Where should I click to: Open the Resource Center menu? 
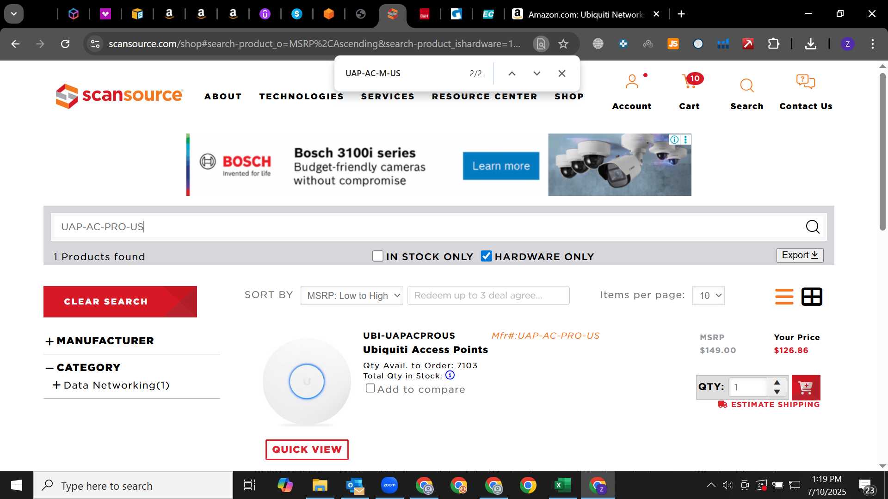(x=484, y=97)
